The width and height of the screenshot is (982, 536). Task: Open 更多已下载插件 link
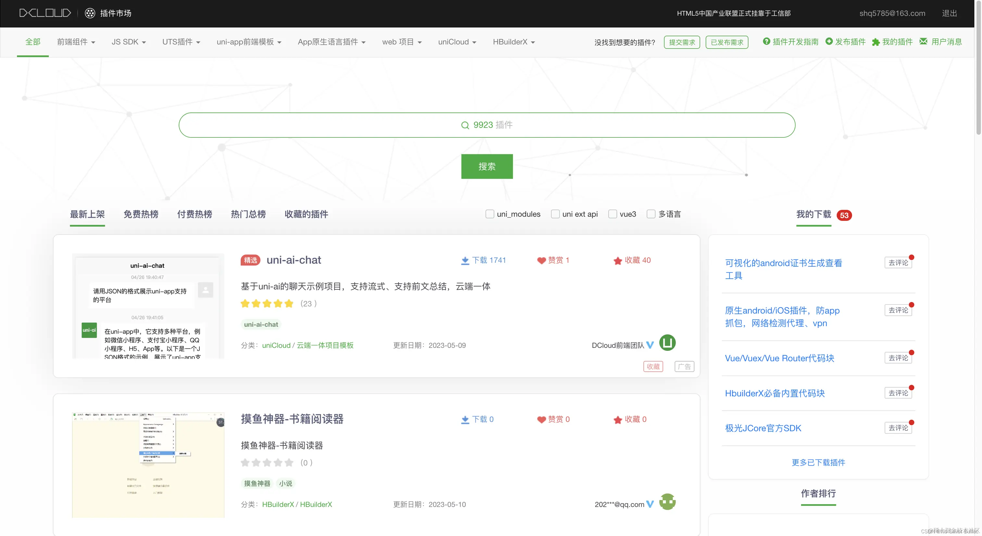(818, 463)
